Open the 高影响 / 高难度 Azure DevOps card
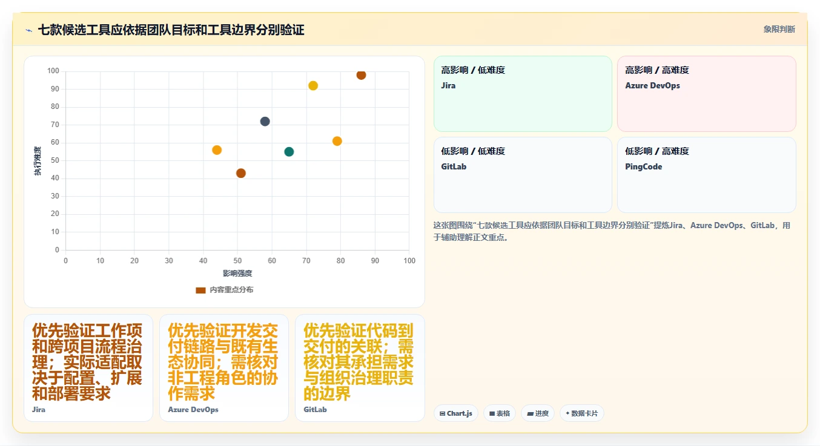The image size is (820, 446). (706, 94)
